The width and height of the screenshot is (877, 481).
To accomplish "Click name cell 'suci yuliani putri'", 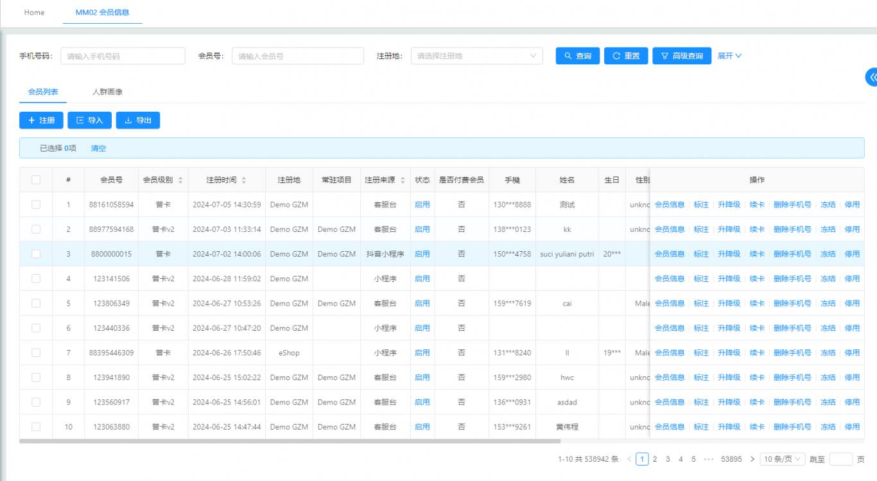I will click(567, 254).
